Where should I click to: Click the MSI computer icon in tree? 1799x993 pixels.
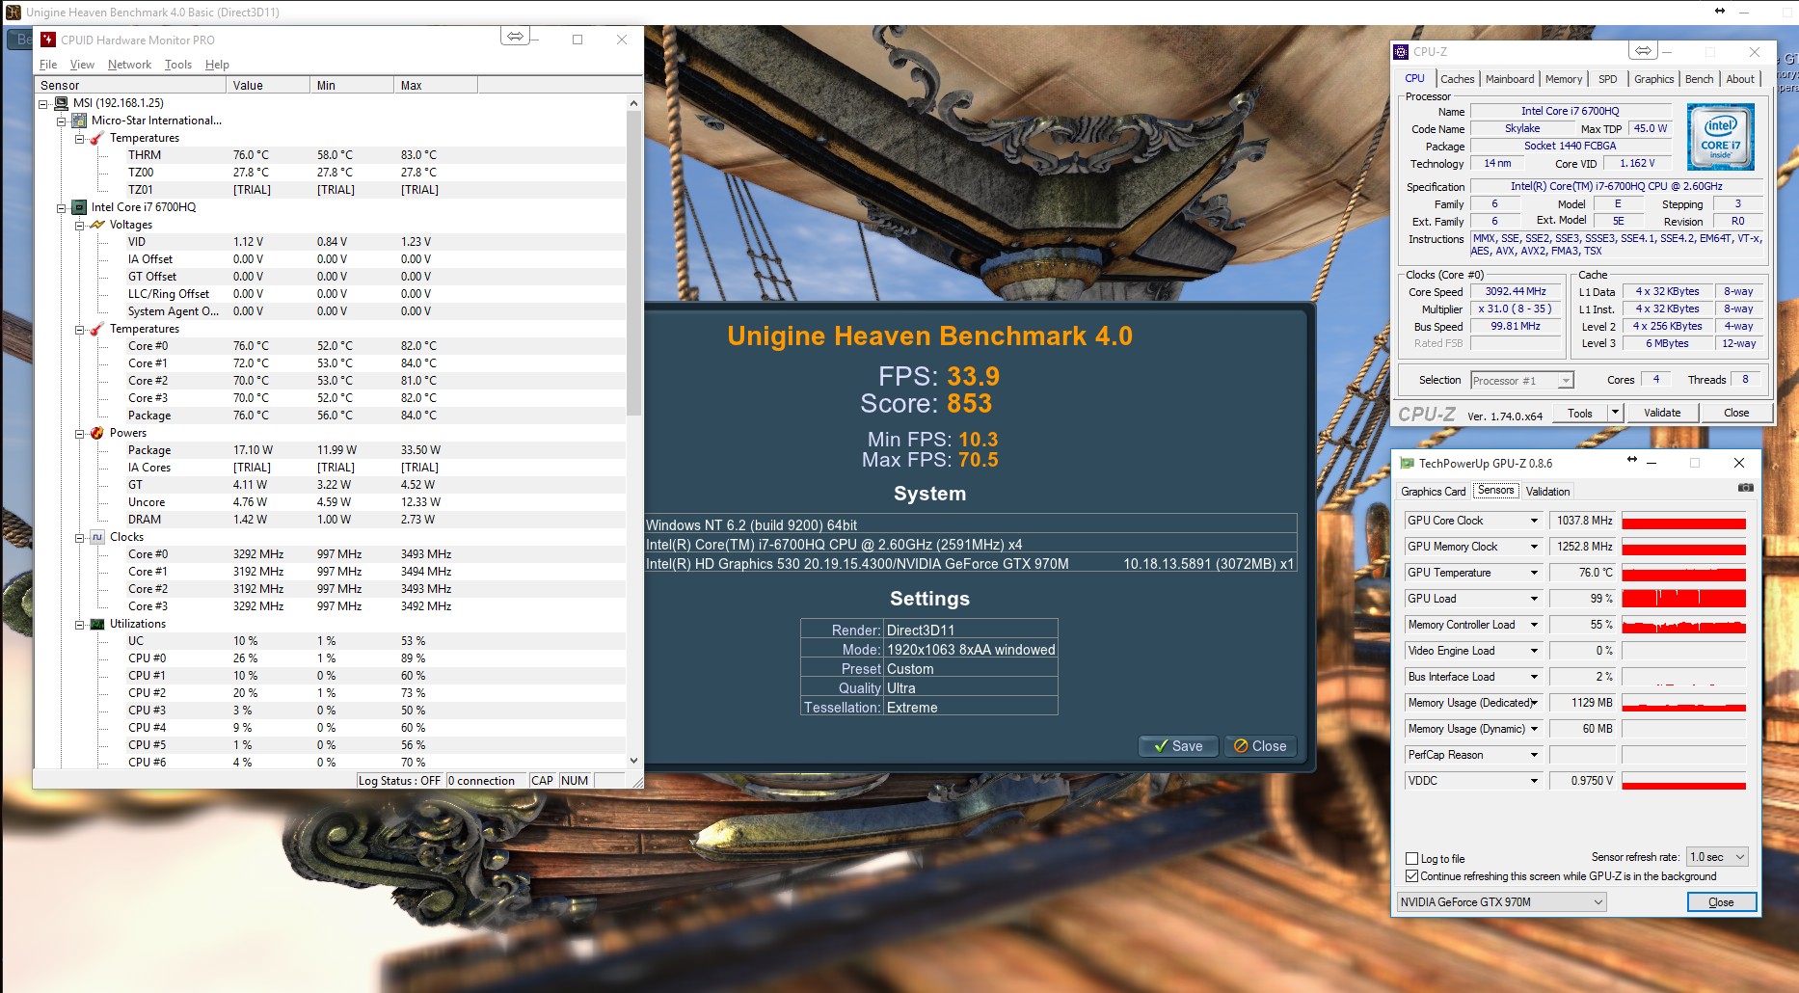pos(61,103)
